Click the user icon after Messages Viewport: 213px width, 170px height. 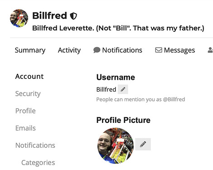point(210,50)
